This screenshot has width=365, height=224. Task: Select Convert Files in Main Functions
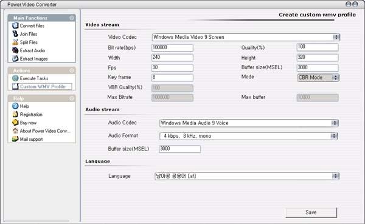[32, 25]
